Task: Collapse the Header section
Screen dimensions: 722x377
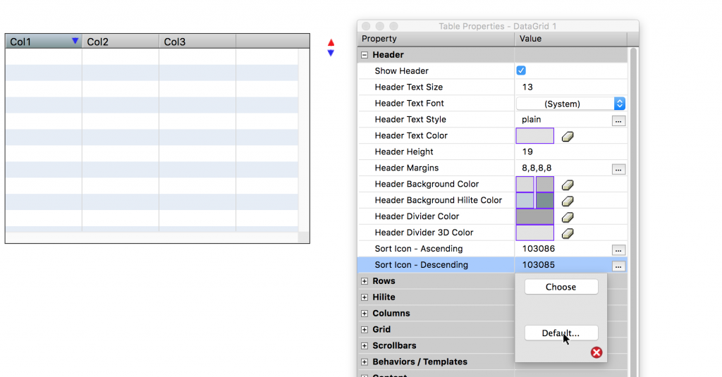Action: 365,55
